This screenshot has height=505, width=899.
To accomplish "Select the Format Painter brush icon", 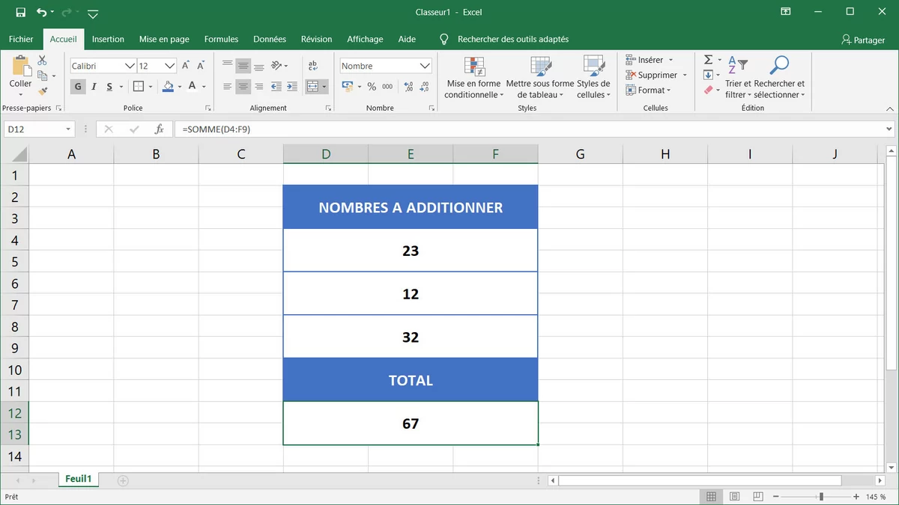I will click(42, 91).
